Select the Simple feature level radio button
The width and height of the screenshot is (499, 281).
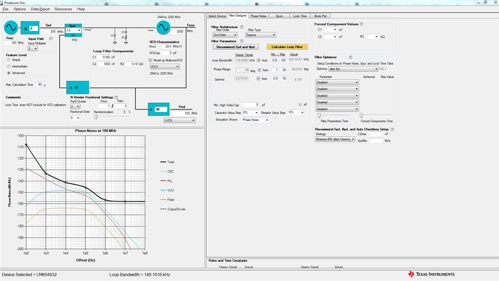pyautogui.click(x=9, y=60)
